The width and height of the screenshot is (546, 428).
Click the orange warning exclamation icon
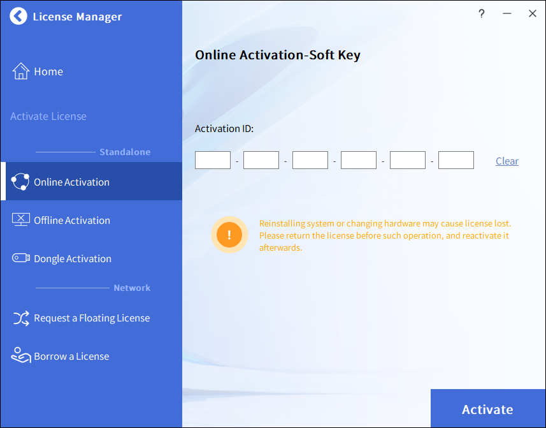[229, 235]
